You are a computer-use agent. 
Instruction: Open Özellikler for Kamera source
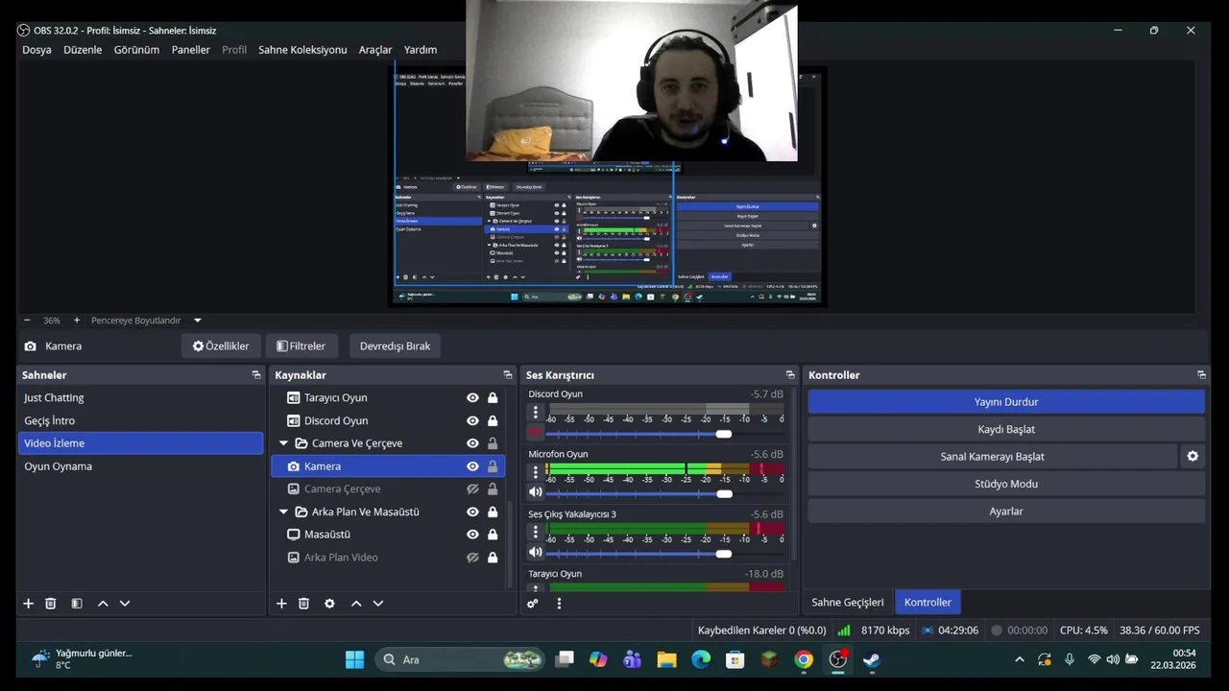(221, 346)
